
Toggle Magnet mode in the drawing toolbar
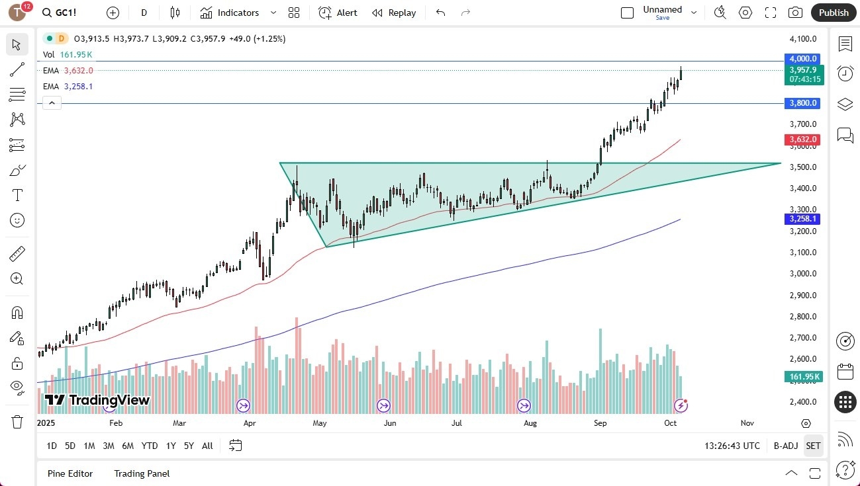17,312
